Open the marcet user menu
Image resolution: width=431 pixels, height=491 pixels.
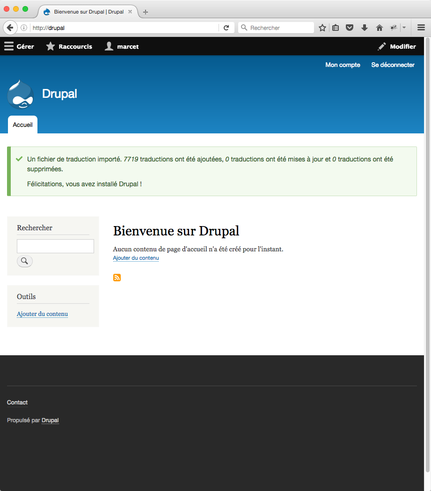point(122,46)
